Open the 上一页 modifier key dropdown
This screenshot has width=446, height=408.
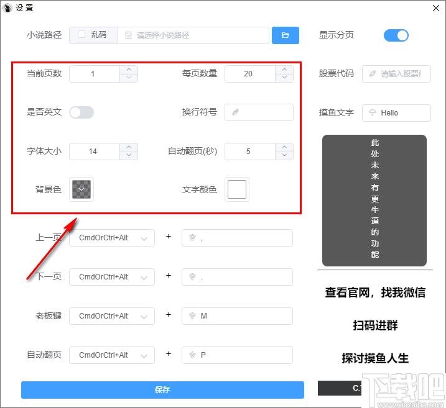[112, 238]
